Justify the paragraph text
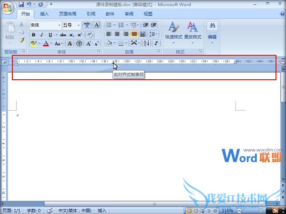The width and height of the screenshot is (286, 214). point(134,34)
